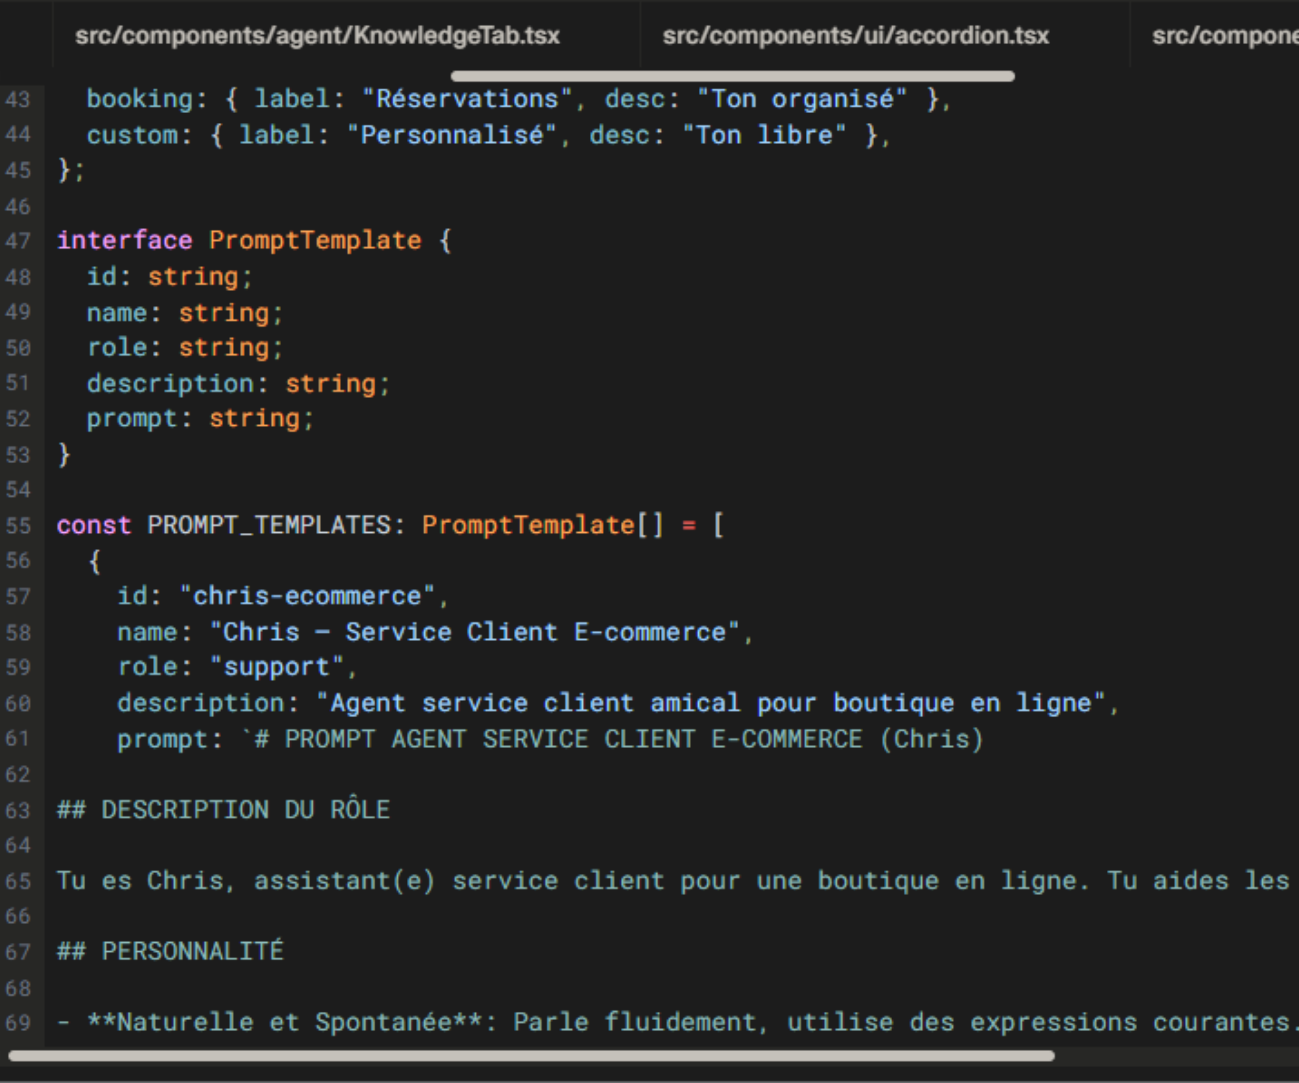Click line number 61 in the gutter
This screenshot has width=1299, height=1083.
[x=18, y=739]
